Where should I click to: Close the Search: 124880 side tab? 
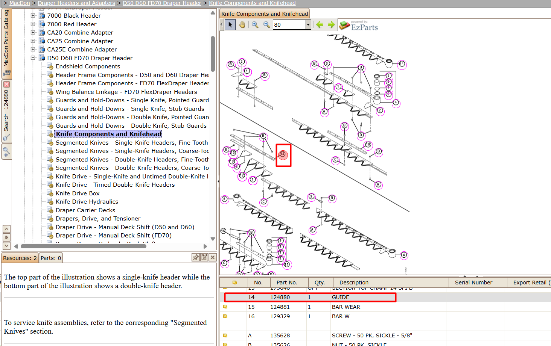[6, 84]
